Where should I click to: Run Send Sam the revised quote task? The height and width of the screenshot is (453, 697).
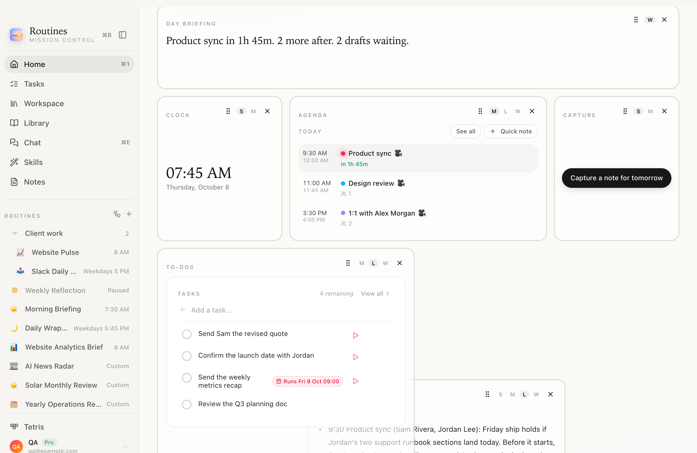[356, 335]
